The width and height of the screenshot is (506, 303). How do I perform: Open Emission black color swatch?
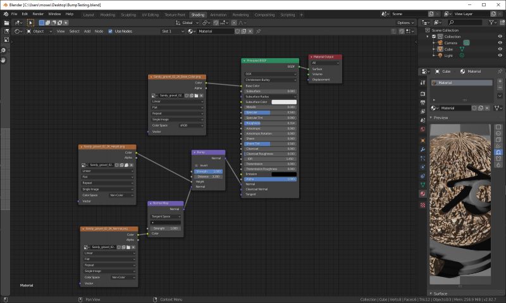(x=284, y=174)
